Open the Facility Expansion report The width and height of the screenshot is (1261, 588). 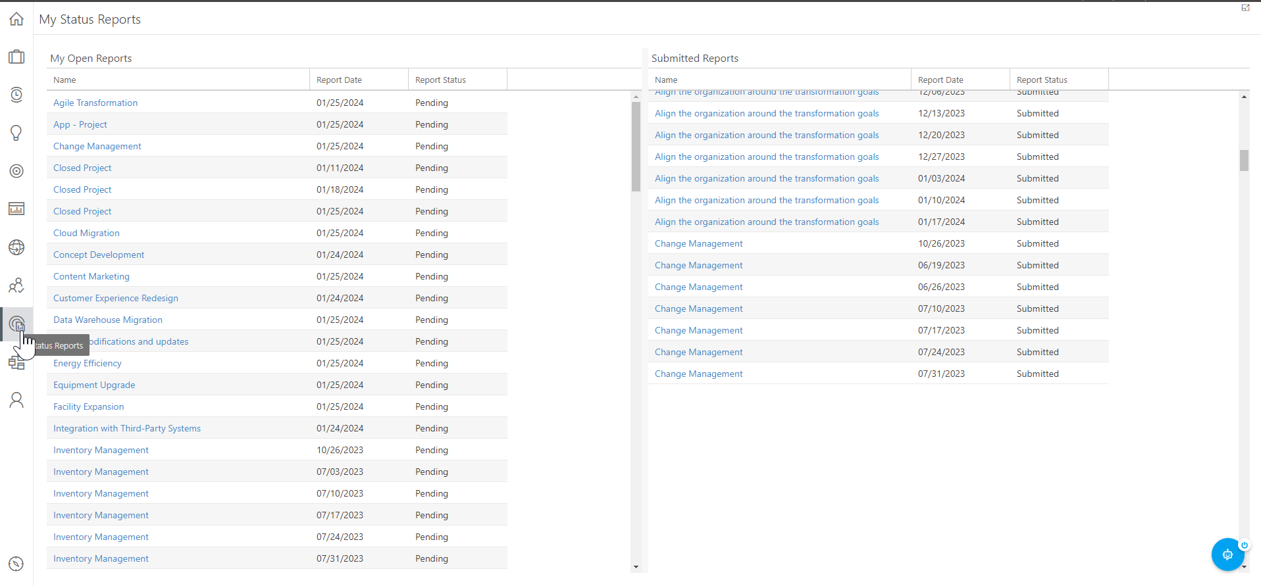point(89,406)
